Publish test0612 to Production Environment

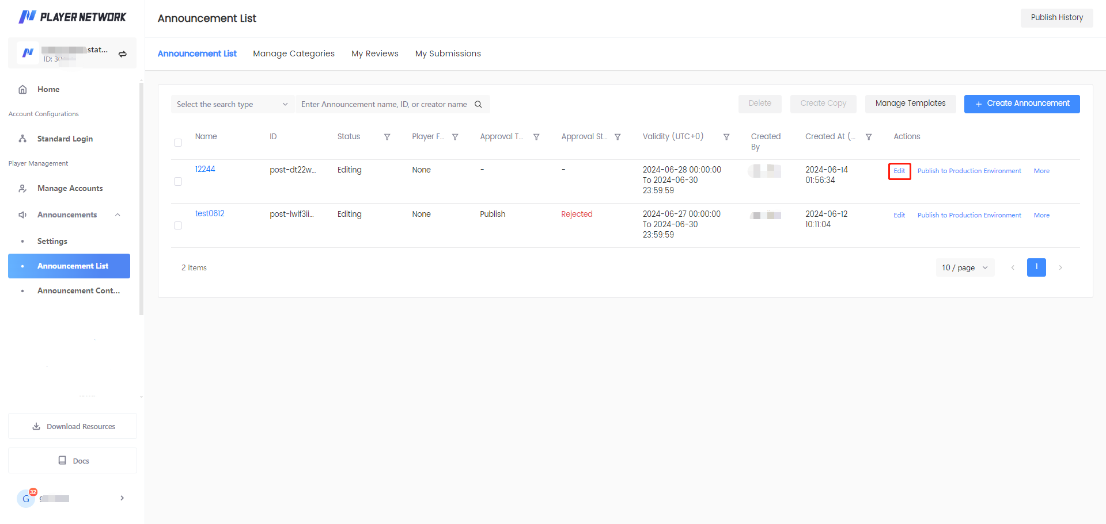click(x=969, y=215)
